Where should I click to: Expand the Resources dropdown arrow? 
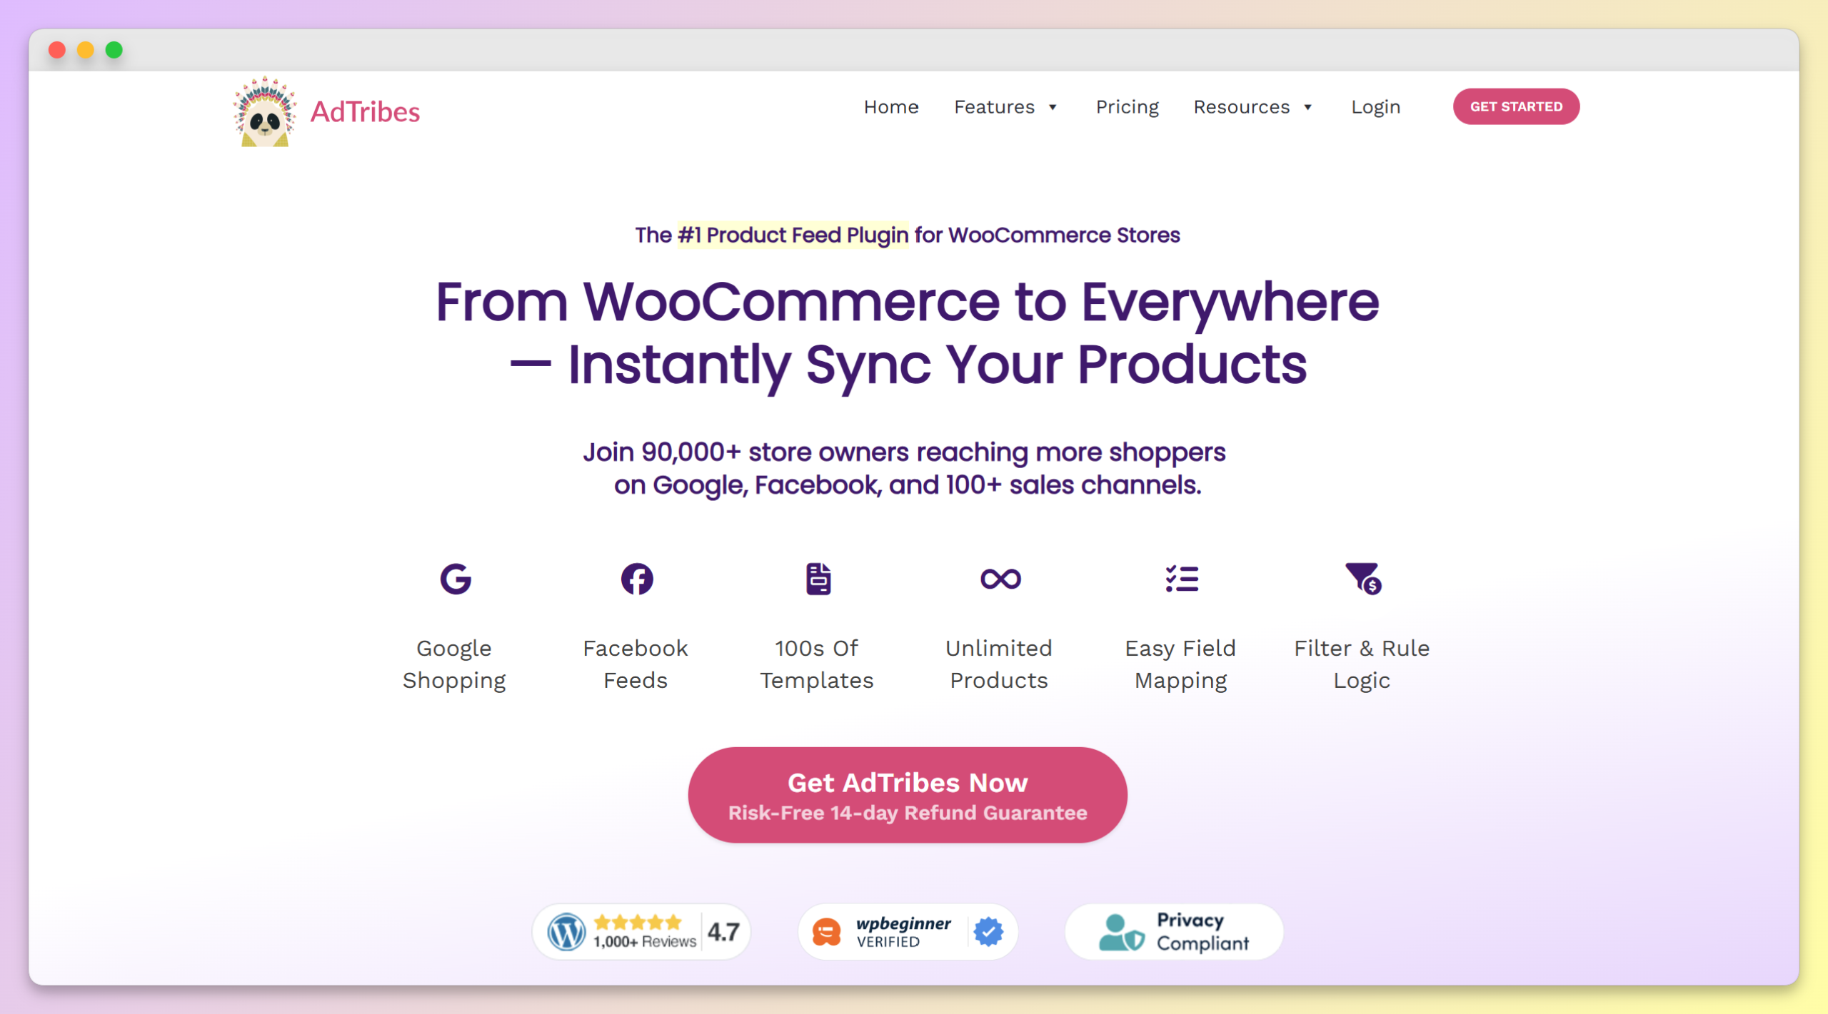1308,108
